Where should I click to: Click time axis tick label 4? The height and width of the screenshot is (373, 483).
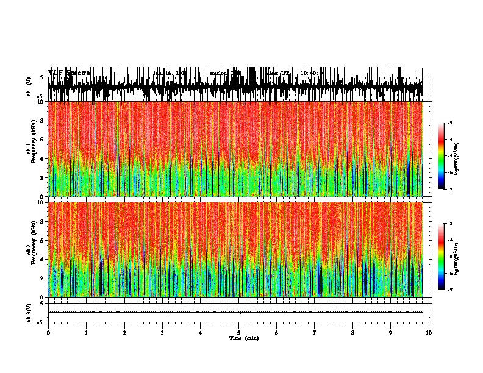click(x=201, y=333)
